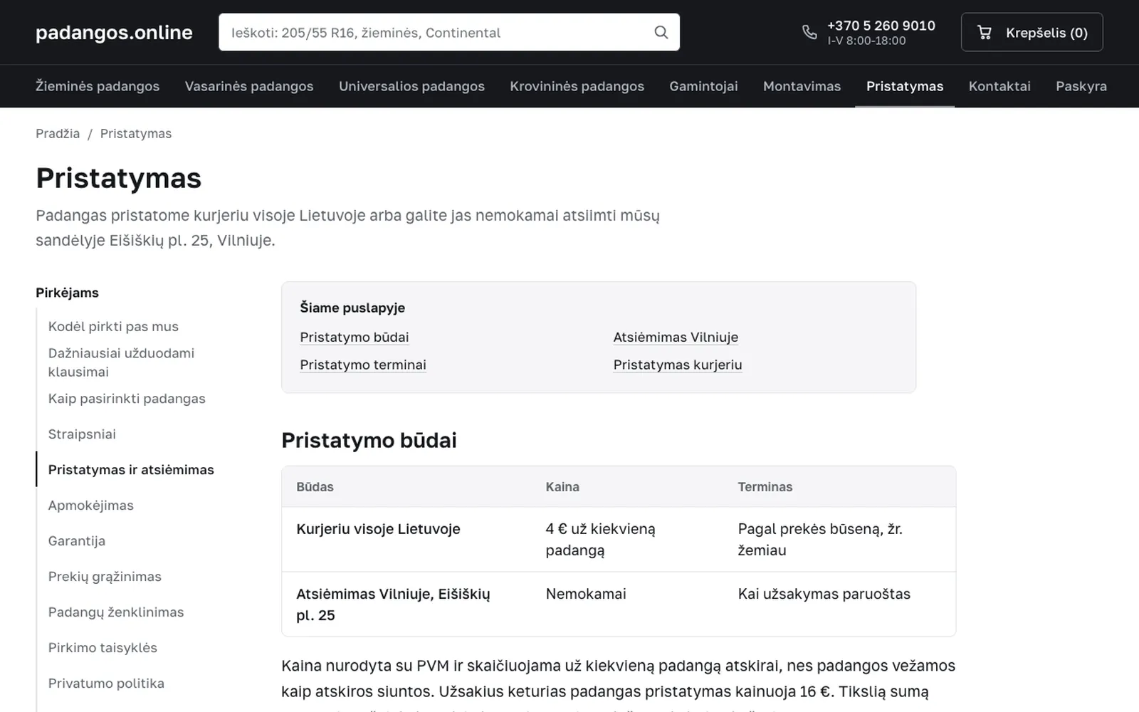Open Dažniausiai užduodami klausimai link
This screenshot has height=712, width=1139.
pos(121,362)
